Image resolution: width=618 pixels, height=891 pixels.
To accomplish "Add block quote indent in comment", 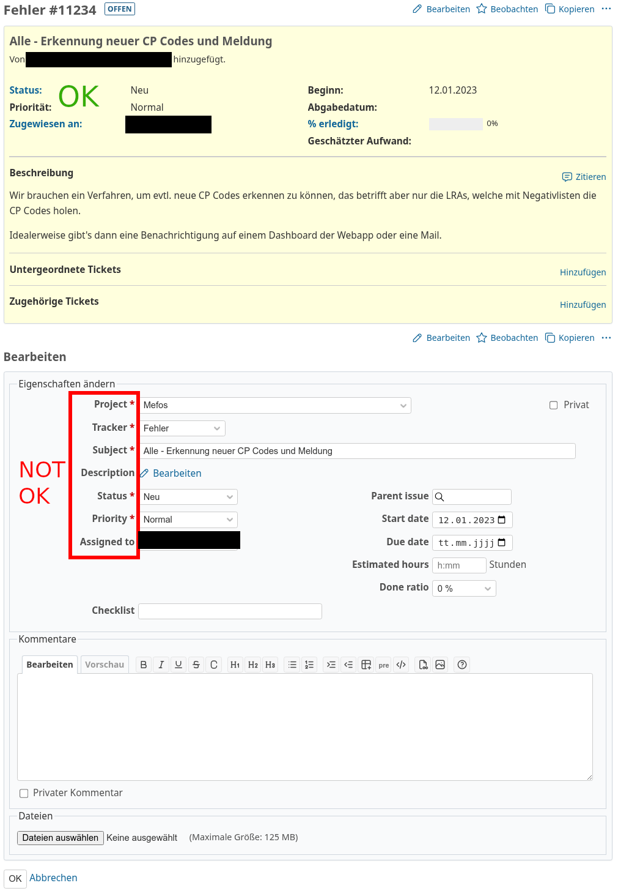I will [x=331, y=665].
